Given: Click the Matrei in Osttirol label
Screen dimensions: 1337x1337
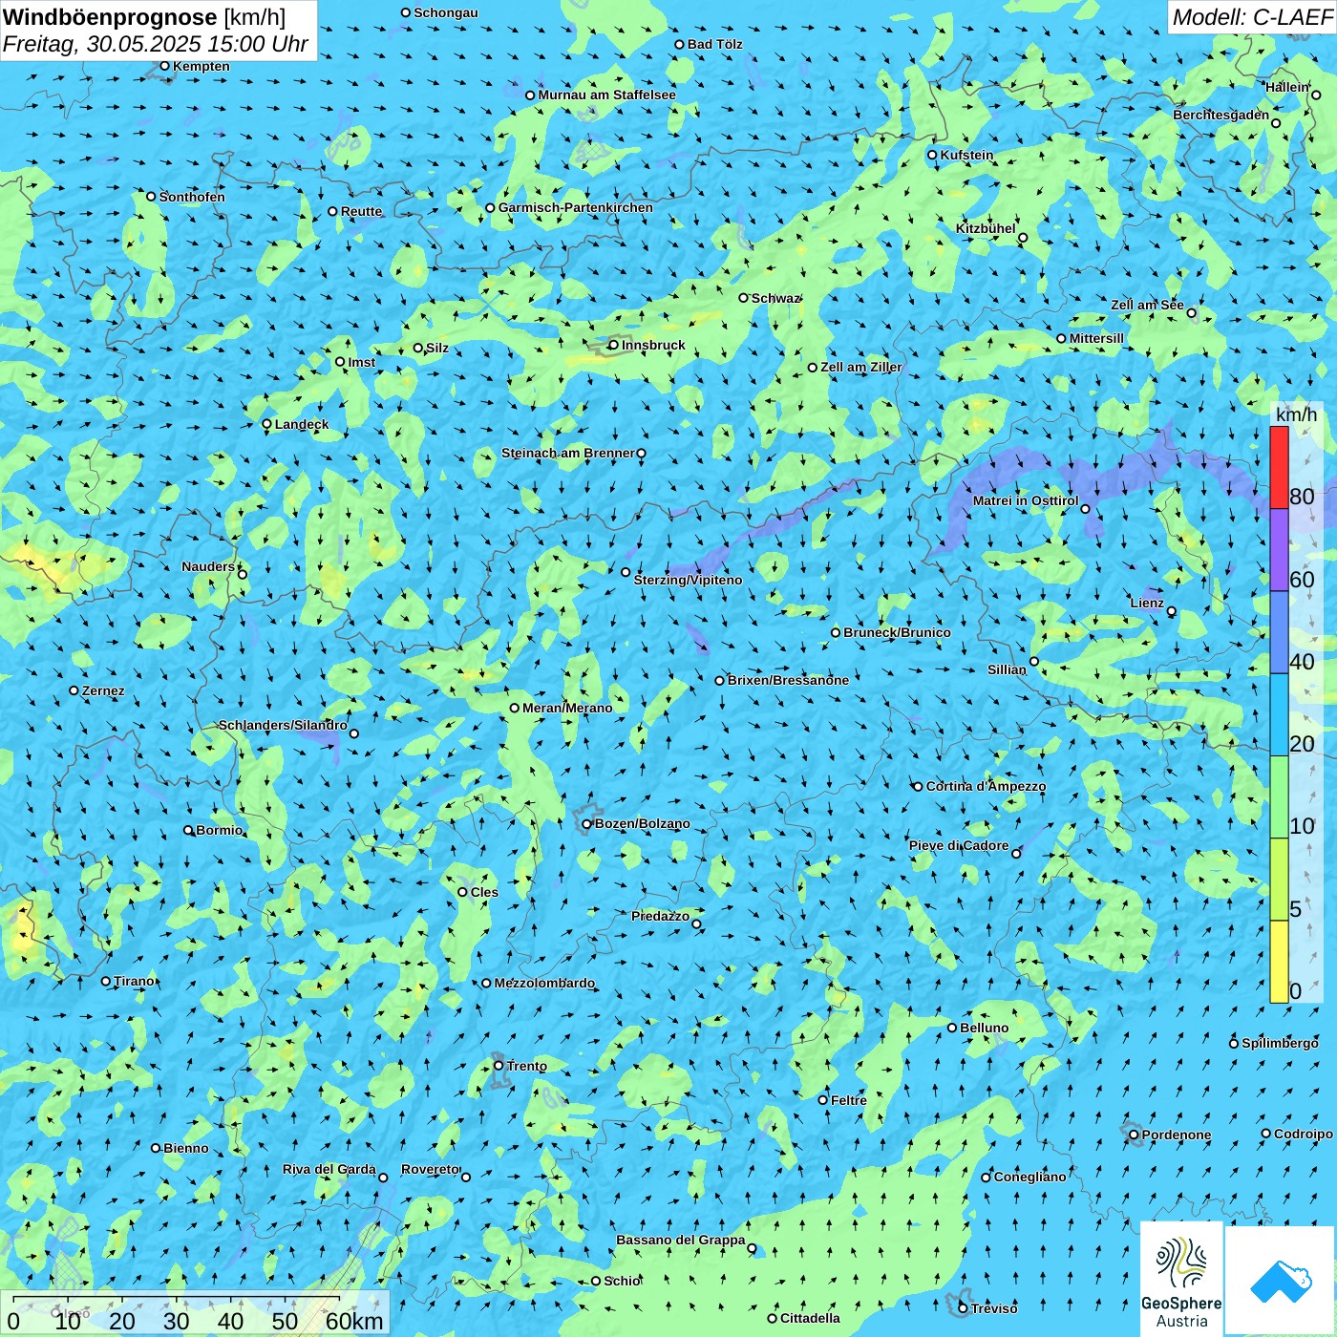Looking at the screenshot, I should click(x=1026, y=500).
